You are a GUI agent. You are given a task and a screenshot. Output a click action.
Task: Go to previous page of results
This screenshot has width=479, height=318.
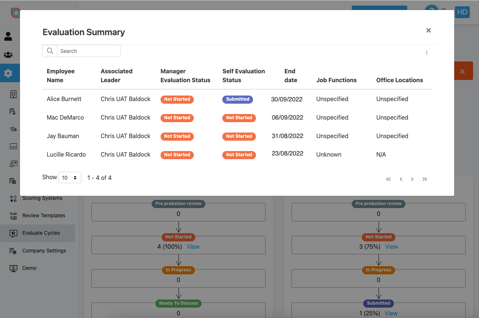(401, 179)
